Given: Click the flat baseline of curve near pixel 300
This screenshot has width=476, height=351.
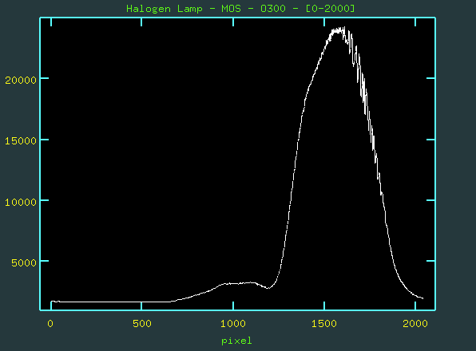Looking at the screenshot, I should [106, 302].
